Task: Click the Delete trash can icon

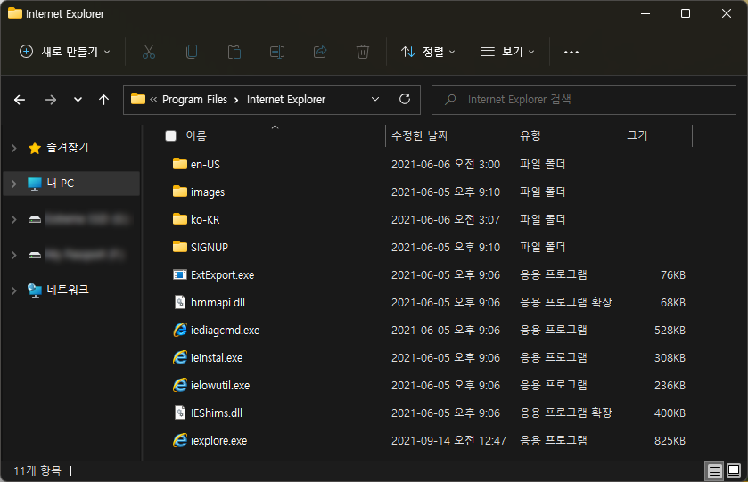Action: [x=363, y=52]
